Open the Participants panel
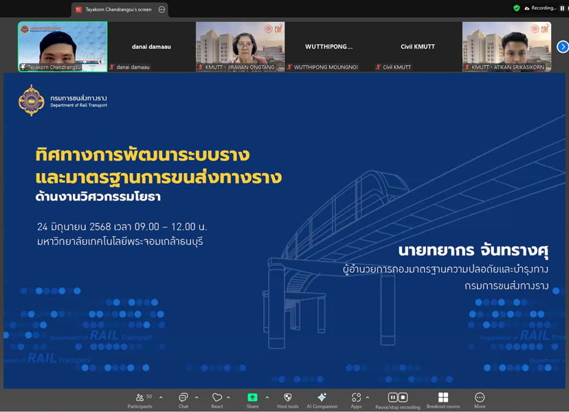Image resolution: width=569 pixels, height=412 pixels. [140, 398]
